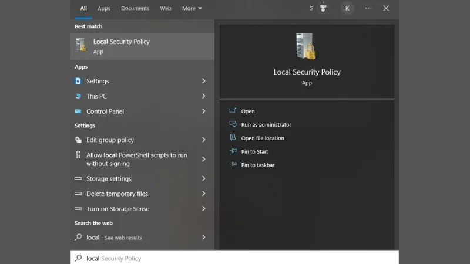Viewport: 470px width, 264px height.
Task: Click the Open file location icon
Action: point(233,137)
